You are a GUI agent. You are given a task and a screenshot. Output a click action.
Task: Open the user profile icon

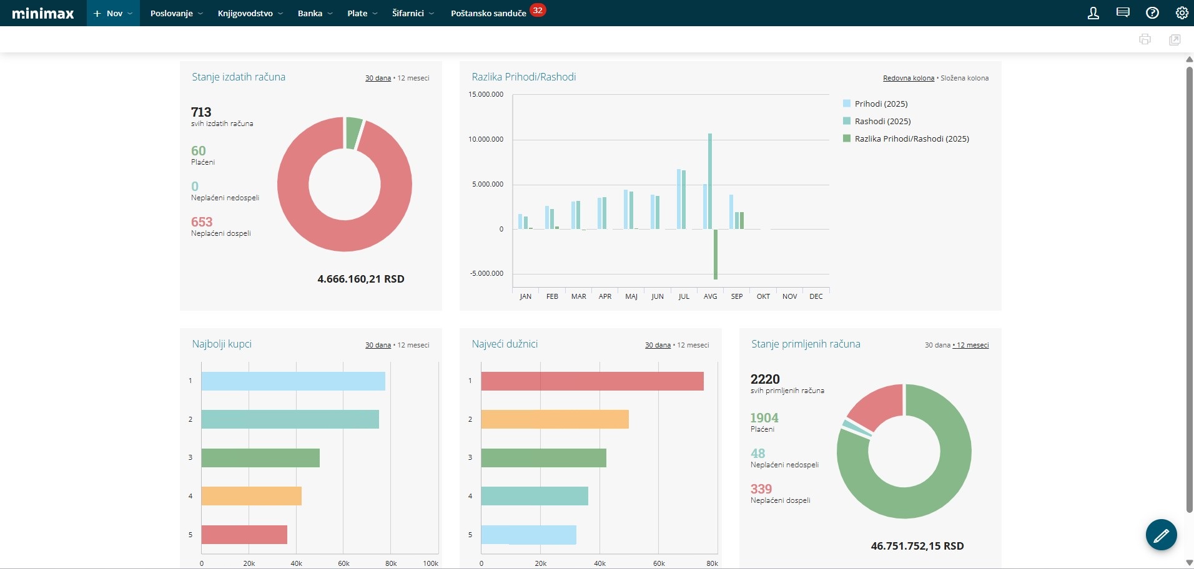(1093, 13)
